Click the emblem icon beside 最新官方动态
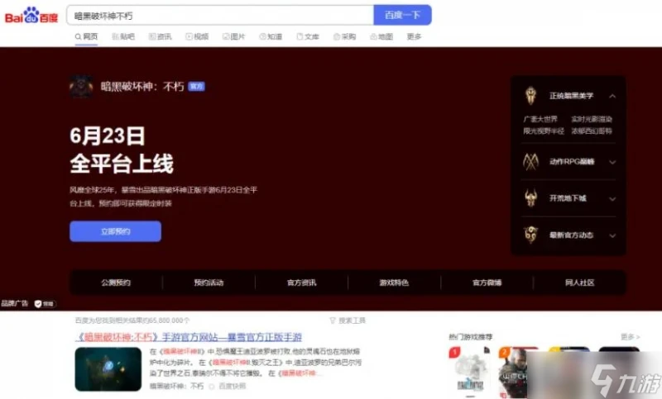The height and width of the screenshot is (399, 662). pyautogui.click(x=530, y=235)
